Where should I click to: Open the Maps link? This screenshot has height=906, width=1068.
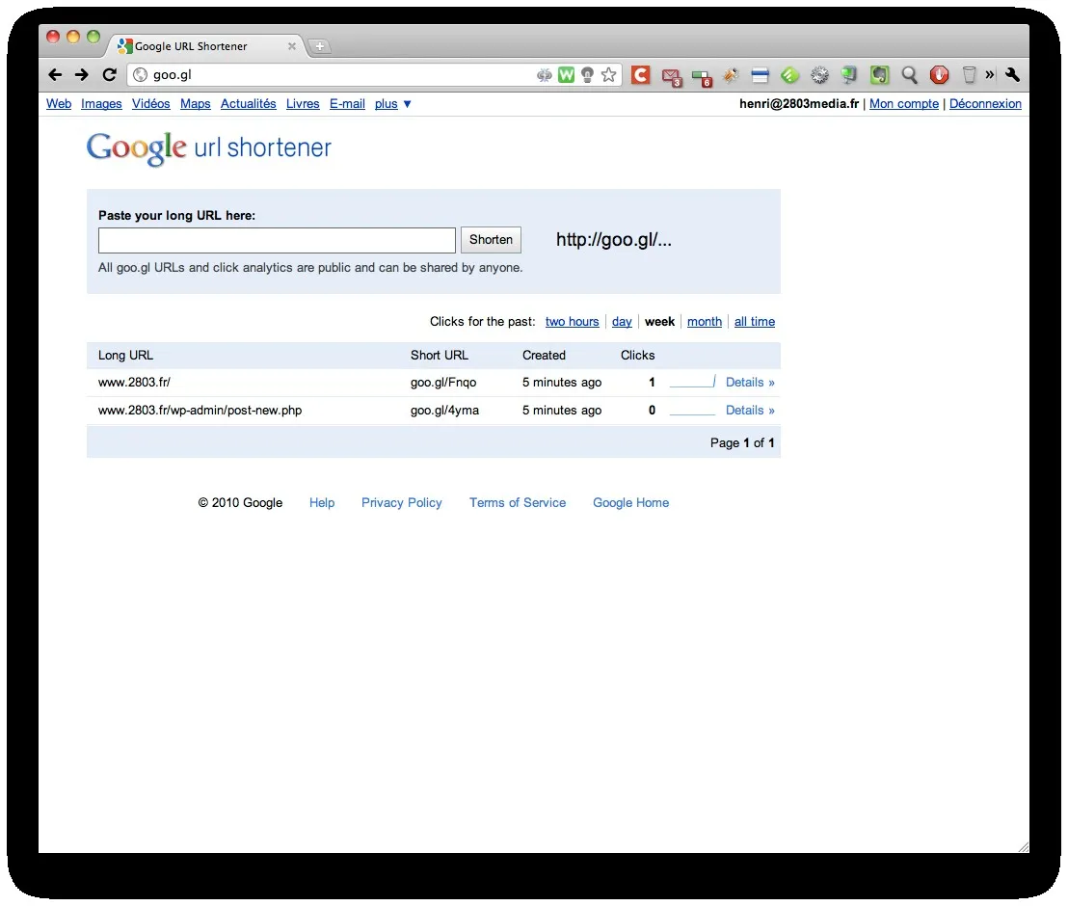tap(196, 103)
